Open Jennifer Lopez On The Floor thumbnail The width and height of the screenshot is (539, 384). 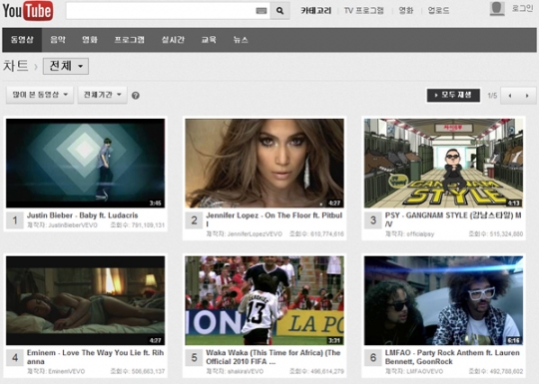click(x=265, y=164)
